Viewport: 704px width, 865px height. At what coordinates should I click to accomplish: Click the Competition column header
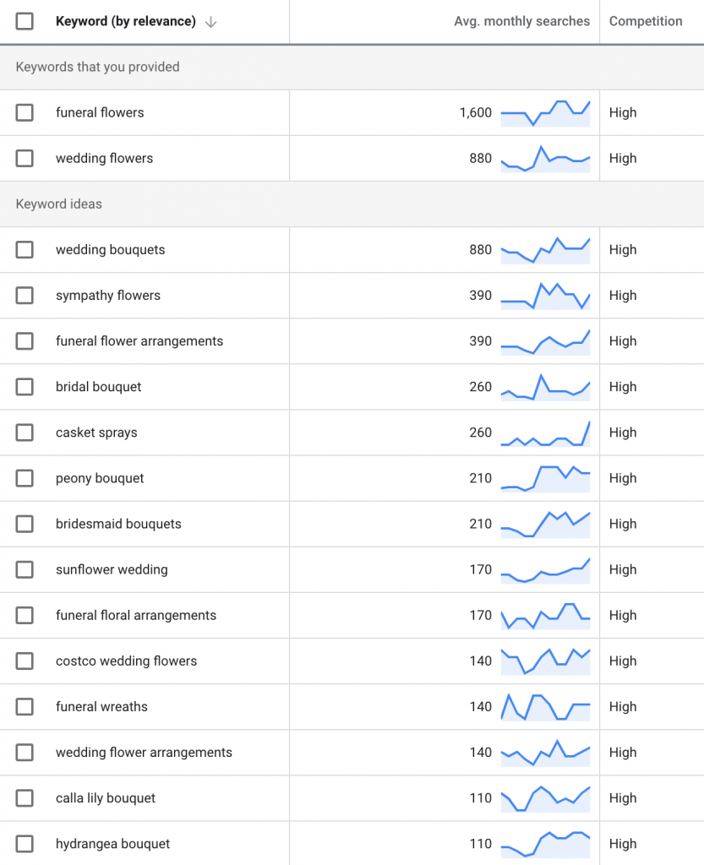[x=646, y=21]
